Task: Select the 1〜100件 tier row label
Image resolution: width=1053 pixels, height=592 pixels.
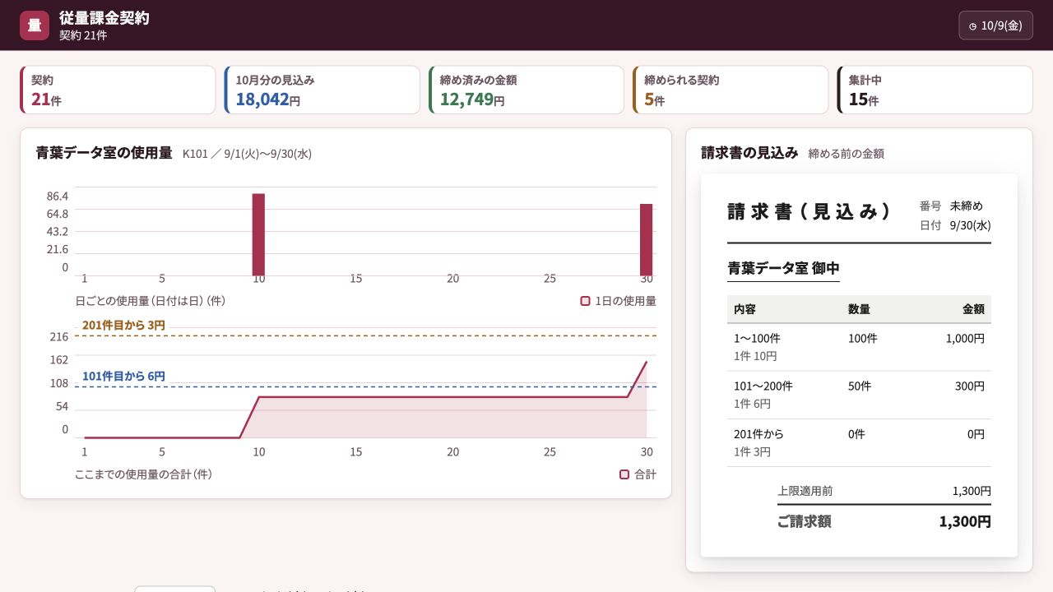Action: (757, 338)
